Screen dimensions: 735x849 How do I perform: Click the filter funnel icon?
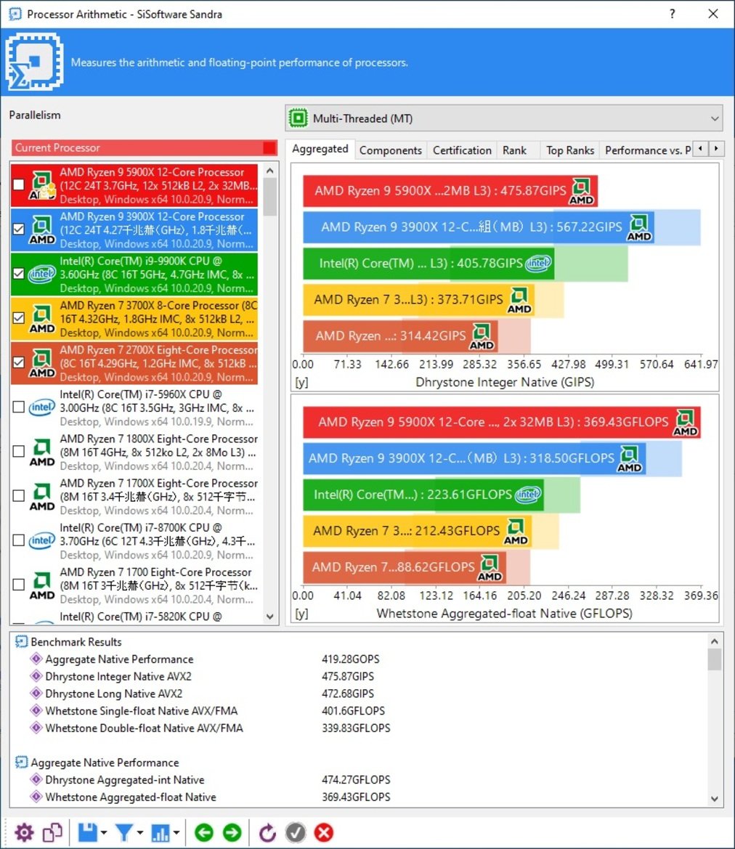click(124, 833)
